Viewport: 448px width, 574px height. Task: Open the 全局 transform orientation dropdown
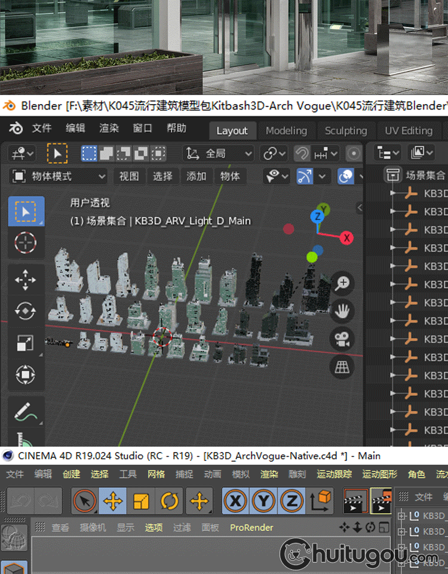(219, 154)
